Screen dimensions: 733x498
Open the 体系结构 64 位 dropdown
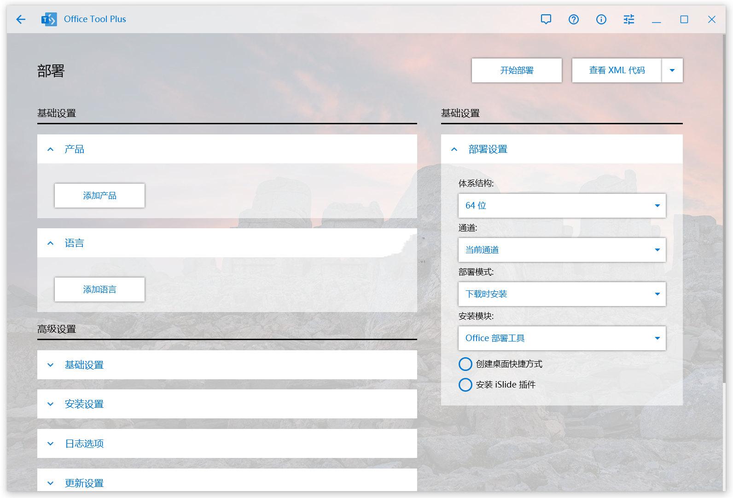pyautogui.click(x=562, y=206)
